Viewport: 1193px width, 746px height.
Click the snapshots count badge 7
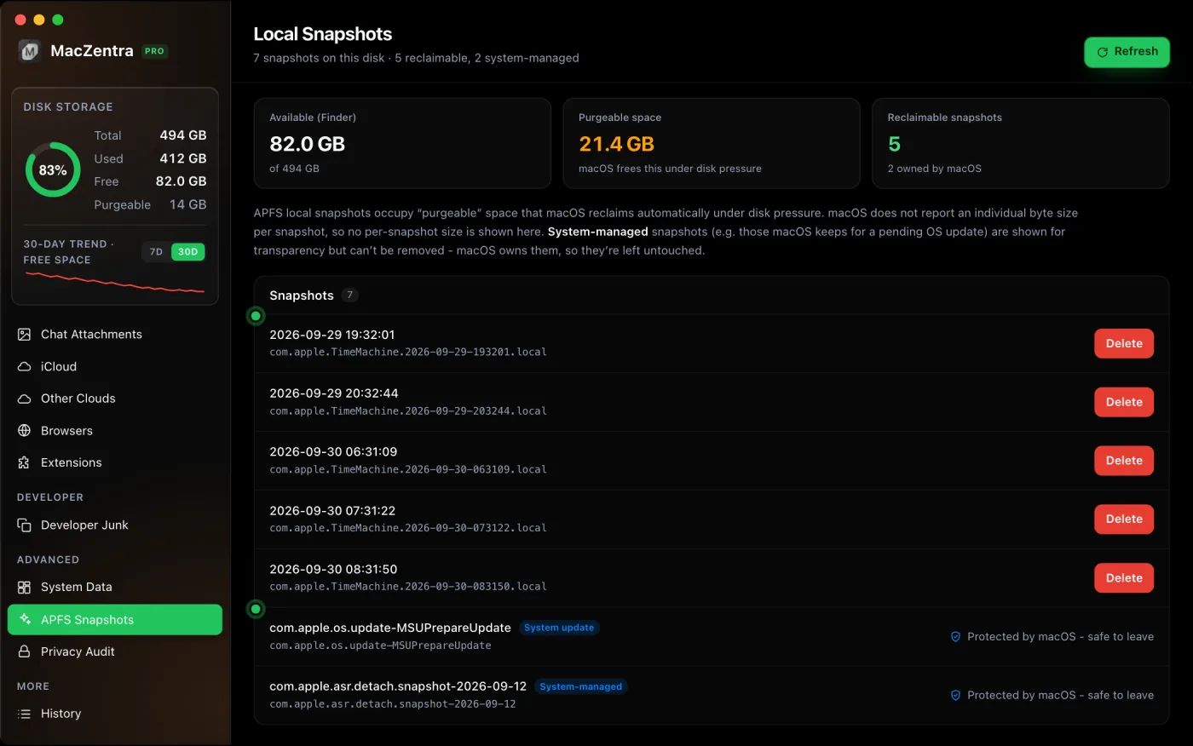pyautogui.click(x=349, y=296)
